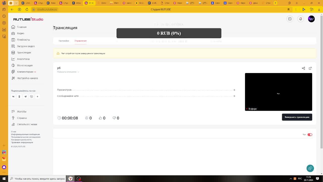The height and width of the screenshot is (182, 323).
Task: Go to Видео in the sidebar
Action: [18, 33]
